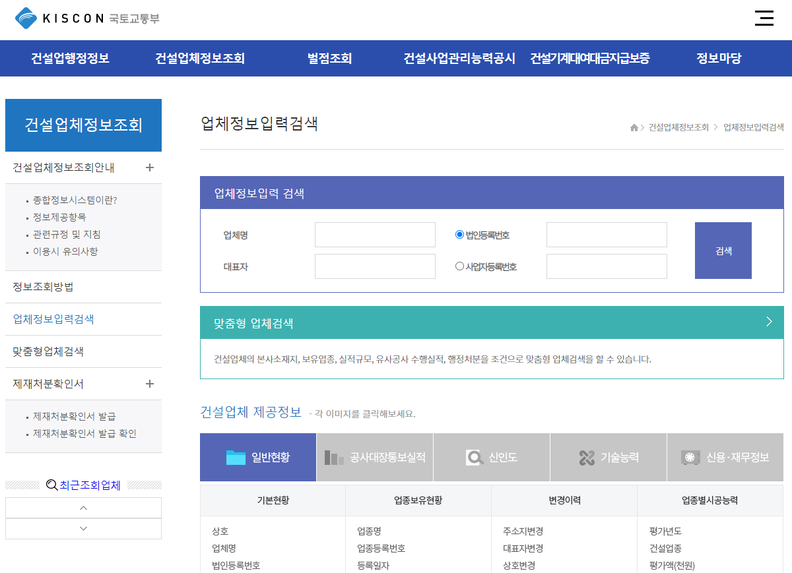
Task: Click the 업종별시공능력 column header
Action: click(710, 500)
